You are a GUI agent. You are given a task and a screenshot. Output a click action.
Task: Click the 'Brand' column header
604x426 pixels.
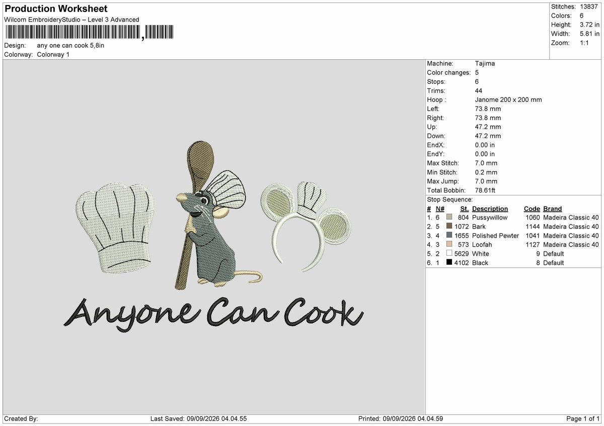click(552, 208)
